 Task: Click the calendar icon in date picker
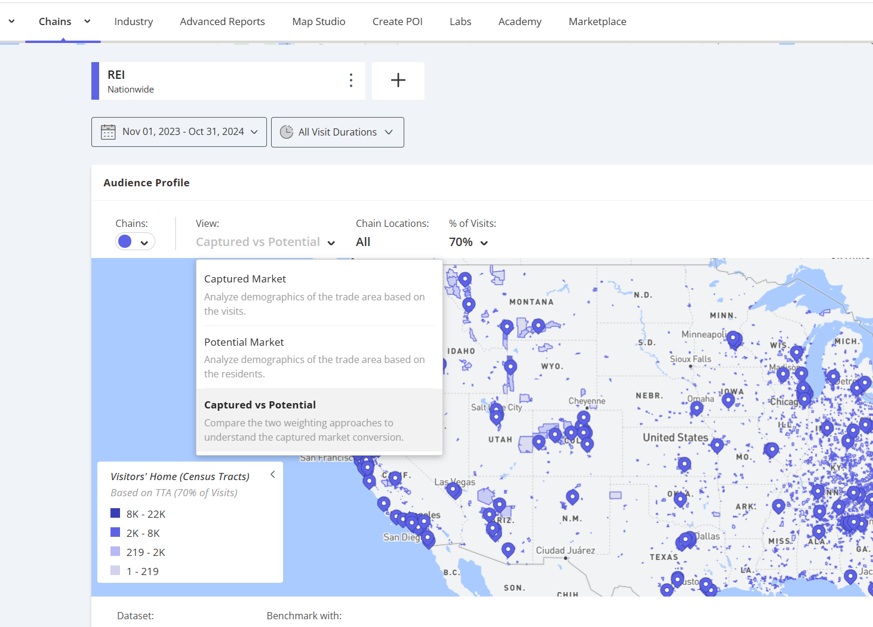point(108,132)
